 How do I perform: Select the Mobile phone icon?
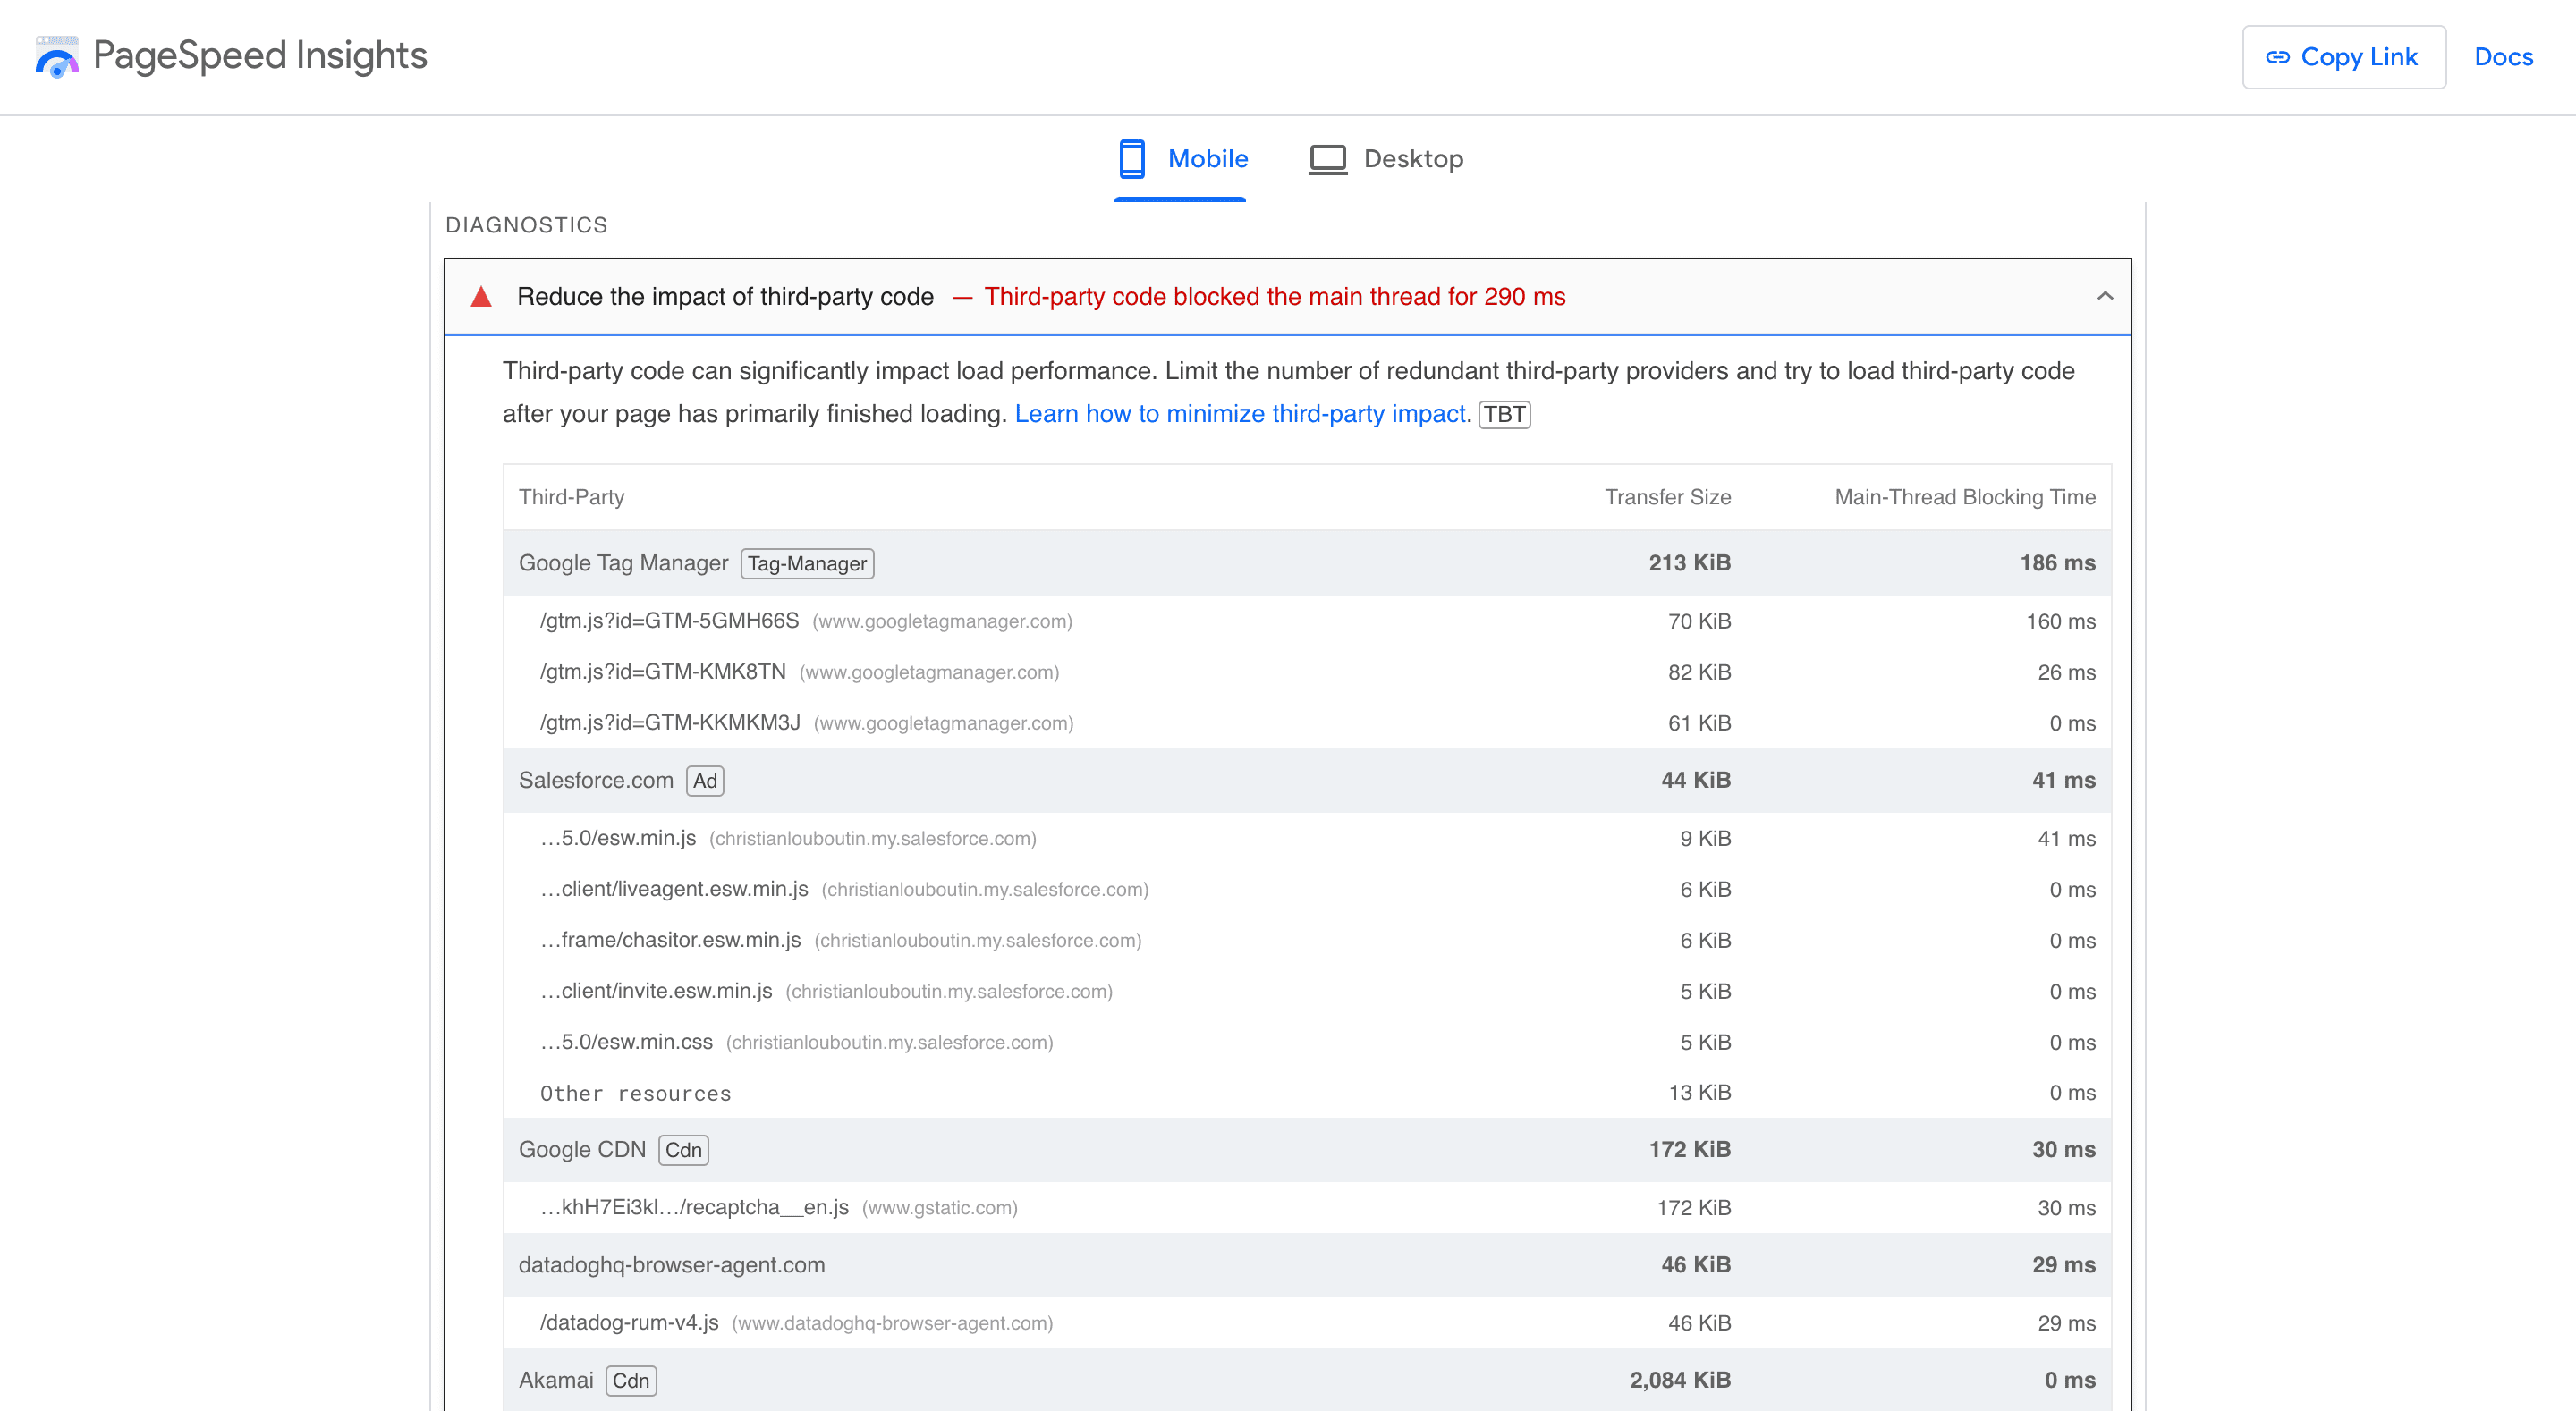[1132, 158]
